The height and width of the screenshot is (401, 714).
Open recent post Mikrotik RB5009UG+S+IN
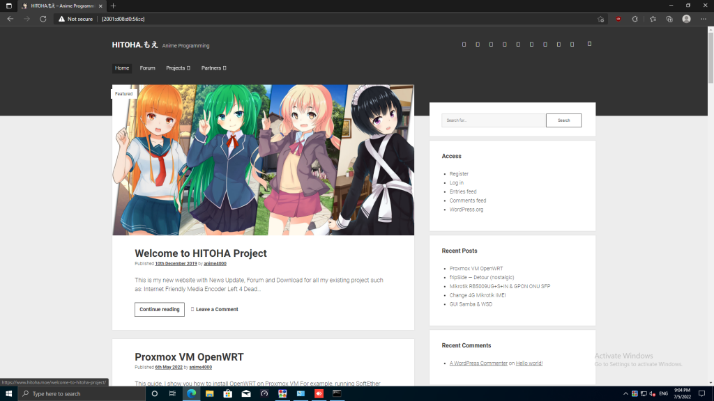pyautogui.click(x=499, y=286)
